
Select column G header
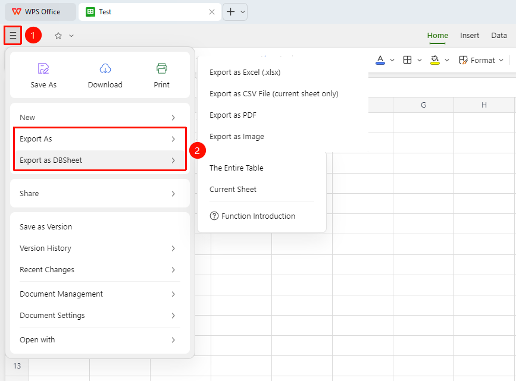click(x=423, y=105)
